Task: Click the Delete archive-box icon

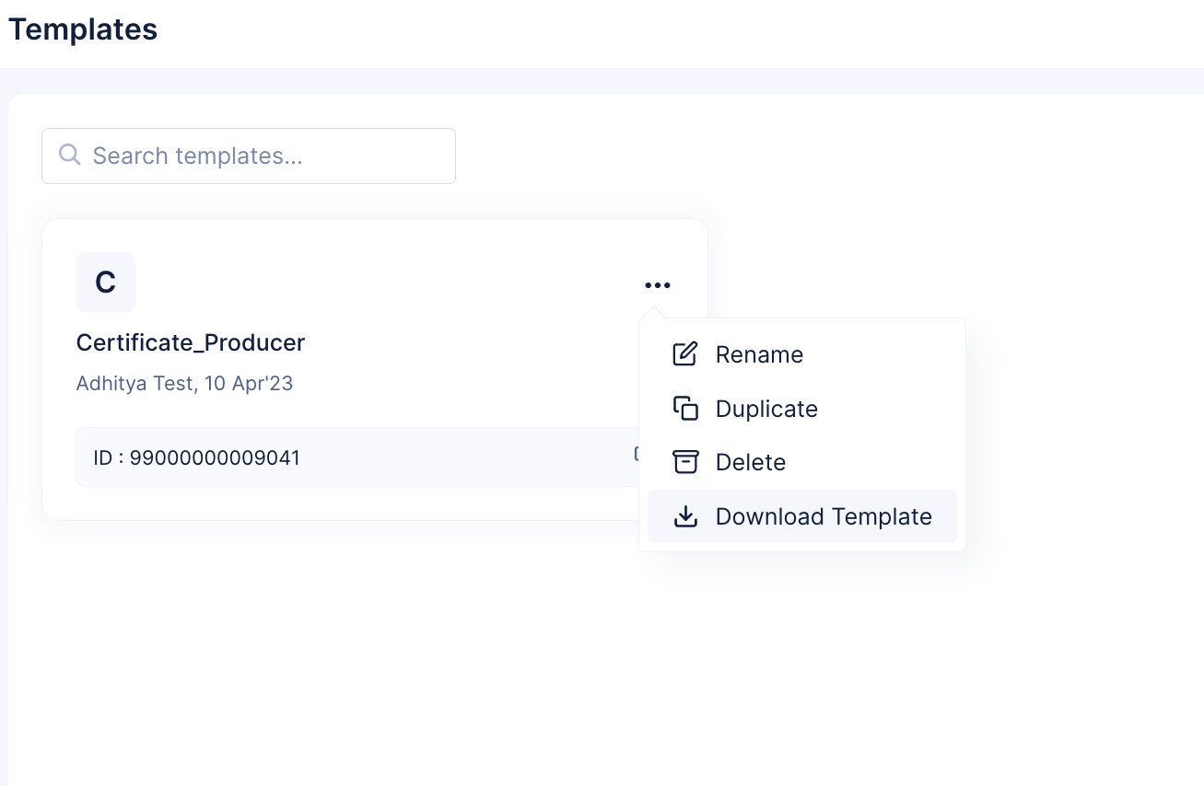Action: [685, 462]
